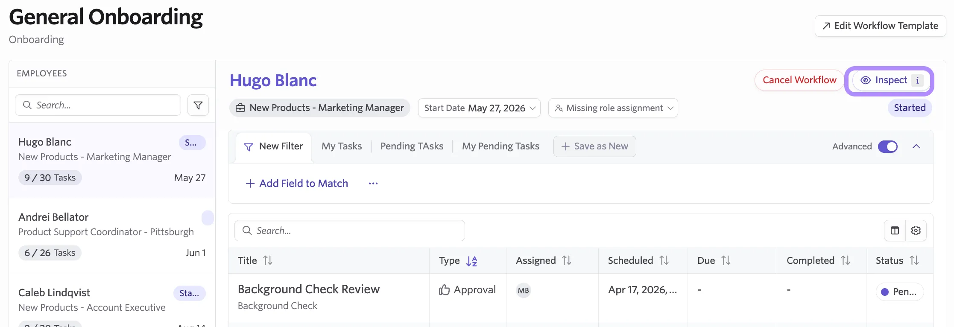Focus the employees search field
954x327 pixels.
(98, 105)
